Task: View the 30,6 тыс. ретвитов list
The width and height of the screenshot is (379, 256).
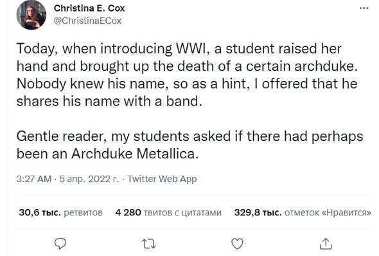Action: (60, 213)
